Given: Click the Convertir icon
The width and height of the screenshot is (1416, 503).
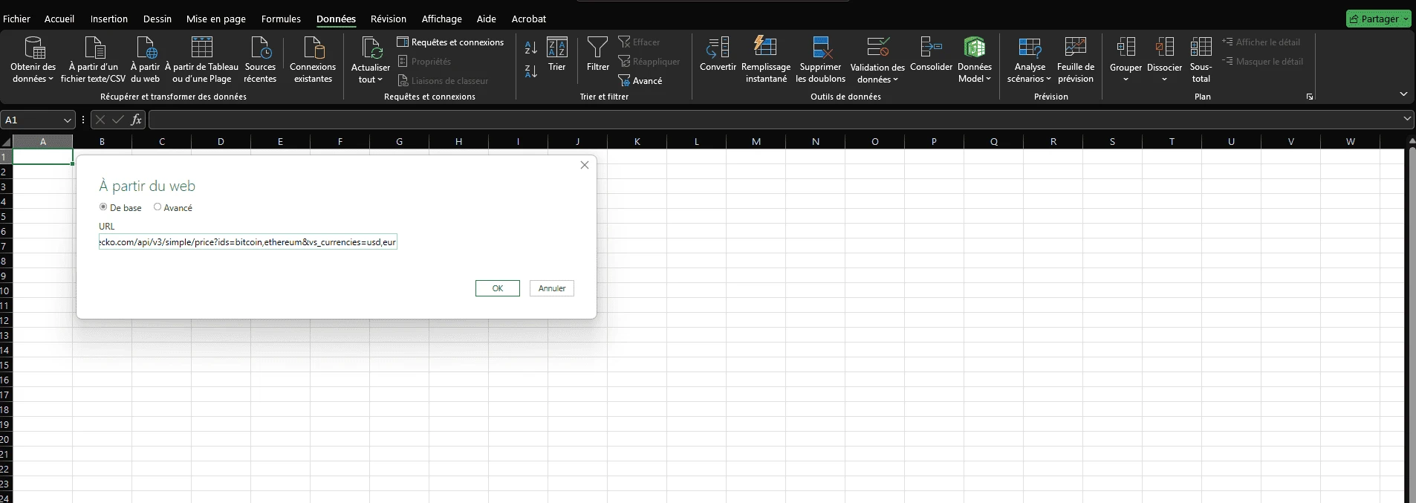Looking at the screenshot, I should coord(718,48).
